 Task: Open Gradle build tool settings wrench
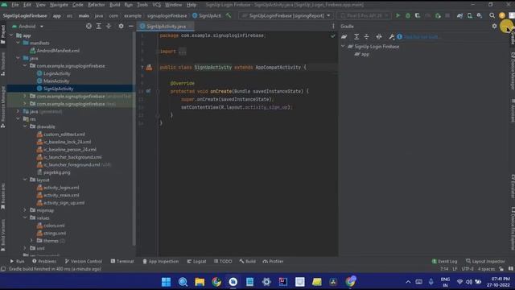point(391,37)
